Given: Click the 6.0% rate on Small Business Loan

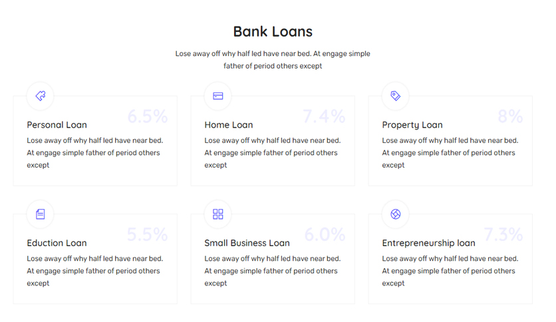Looking at the screenshot, I should tap(325, 234).
